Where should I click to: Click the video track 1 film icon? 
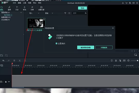(x=1, y=82)
